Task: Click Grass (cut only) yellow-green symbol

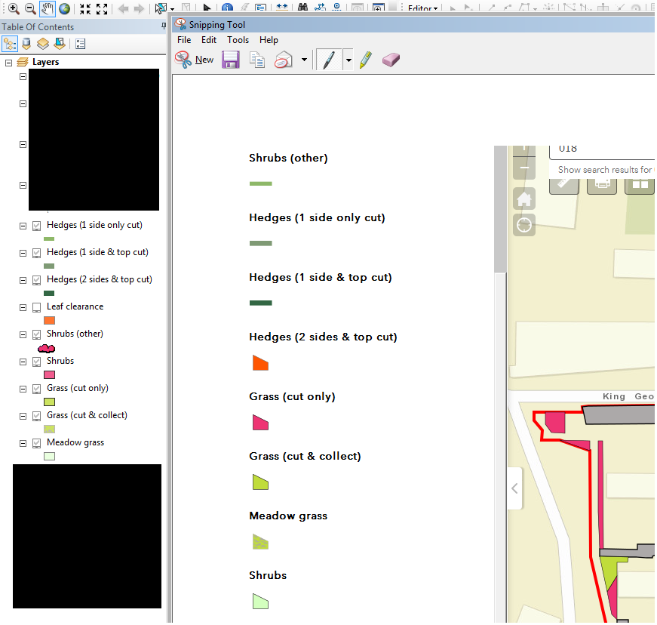Action: pos(50,402)
